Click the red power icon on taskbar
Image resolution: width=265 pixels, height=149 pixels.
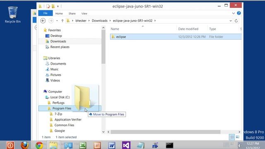click(10, 145)
